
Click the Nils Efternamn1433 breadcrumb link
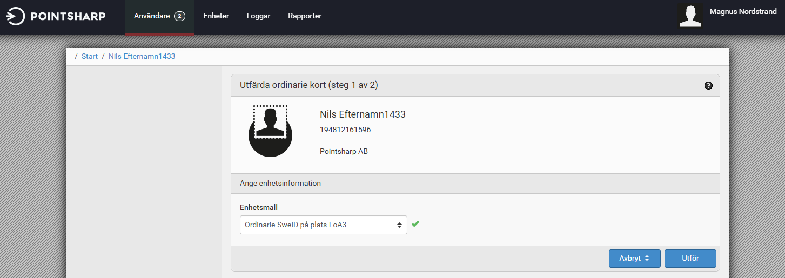142,56
